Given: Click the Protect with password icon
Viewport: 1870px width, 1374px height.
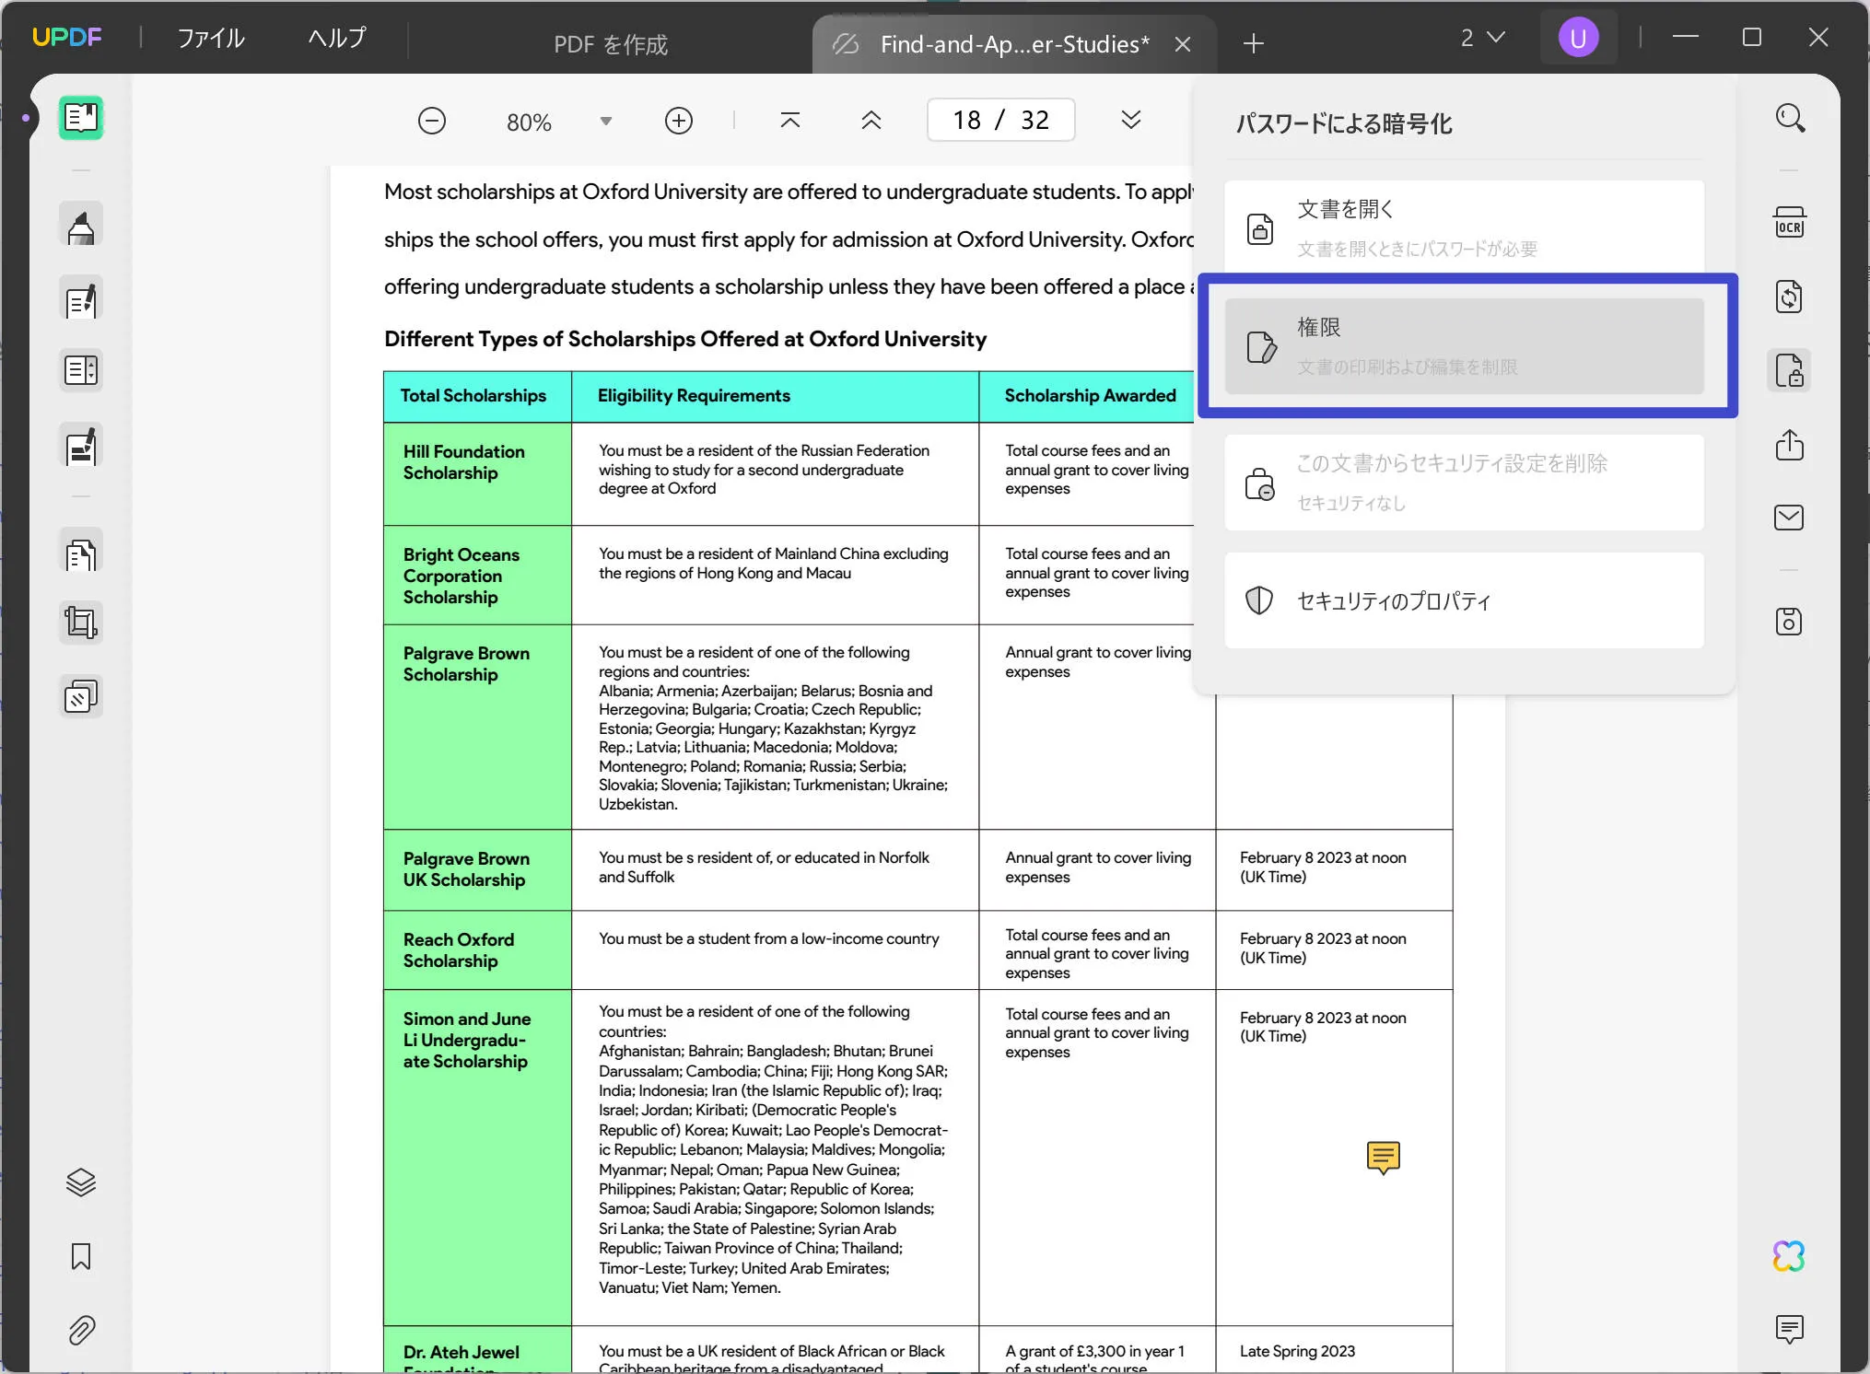Looking at the screenshot, I should point(1789,371).
